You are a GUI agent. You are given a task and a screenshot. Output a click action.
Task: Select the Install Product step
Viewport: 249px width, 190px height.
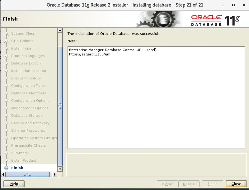point(24,160)
